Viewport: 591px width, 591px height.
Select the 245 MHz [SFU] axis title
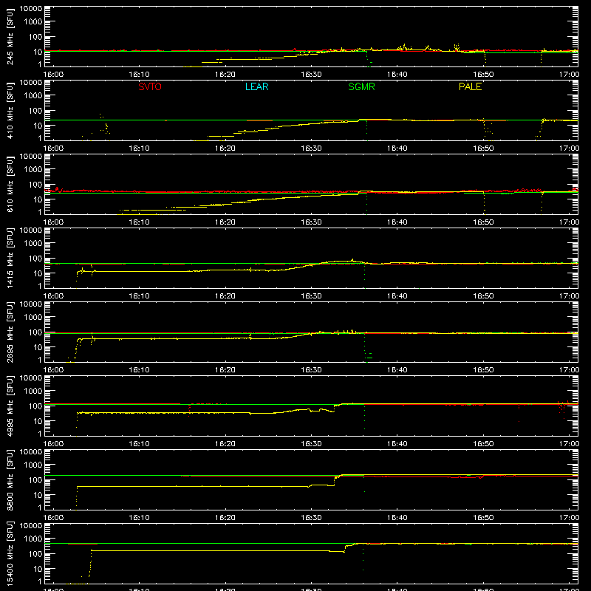(x=10, y=36)
